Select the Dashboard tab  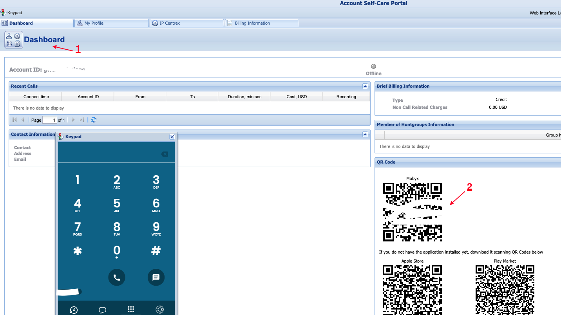[x=36, y=23]
